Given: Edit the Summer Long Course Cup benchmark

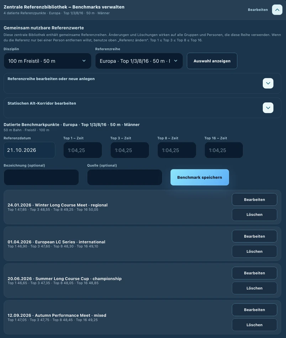Looking at the screenshot, I should (x=254, y=273).
